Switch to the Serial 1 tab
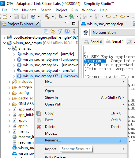Image resolution: width=135 pixels, height=158 pixels. pos(114,41)
